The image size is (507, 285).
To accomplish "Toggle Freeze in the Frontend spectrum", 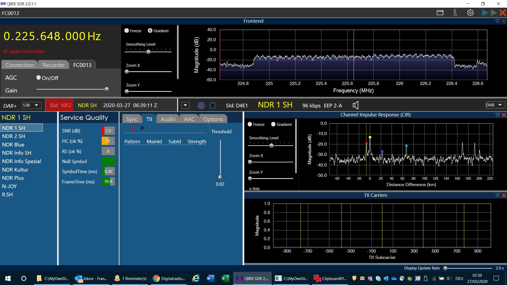I will [127, 31].
